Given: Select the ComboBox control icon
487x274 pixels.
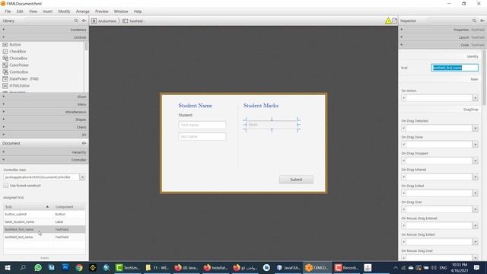Looking at the screenshot, I should pos(5,72).
